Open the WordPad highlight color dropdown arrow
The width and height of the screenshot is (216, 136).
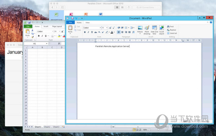pyautogui.click(x=109, y=32)
